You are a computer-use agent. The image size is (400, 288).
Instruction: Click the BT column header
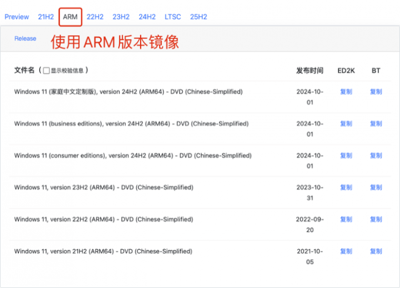376,71
